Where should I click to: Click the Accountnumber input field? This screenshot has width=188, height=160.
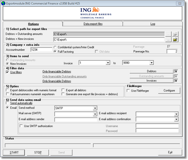click(41, 49)
